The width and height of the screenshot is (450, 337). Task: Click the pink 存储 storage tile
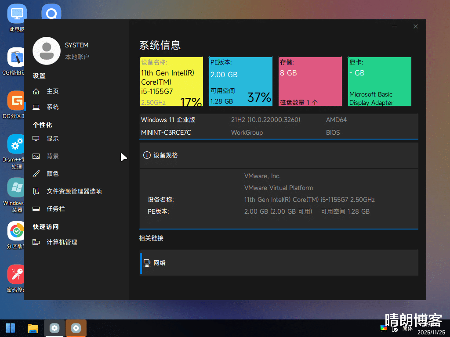(x=310, y=81)
